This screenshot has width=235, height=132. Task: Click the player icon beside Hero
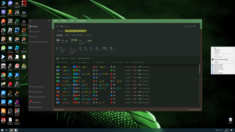tap(57, 26)
